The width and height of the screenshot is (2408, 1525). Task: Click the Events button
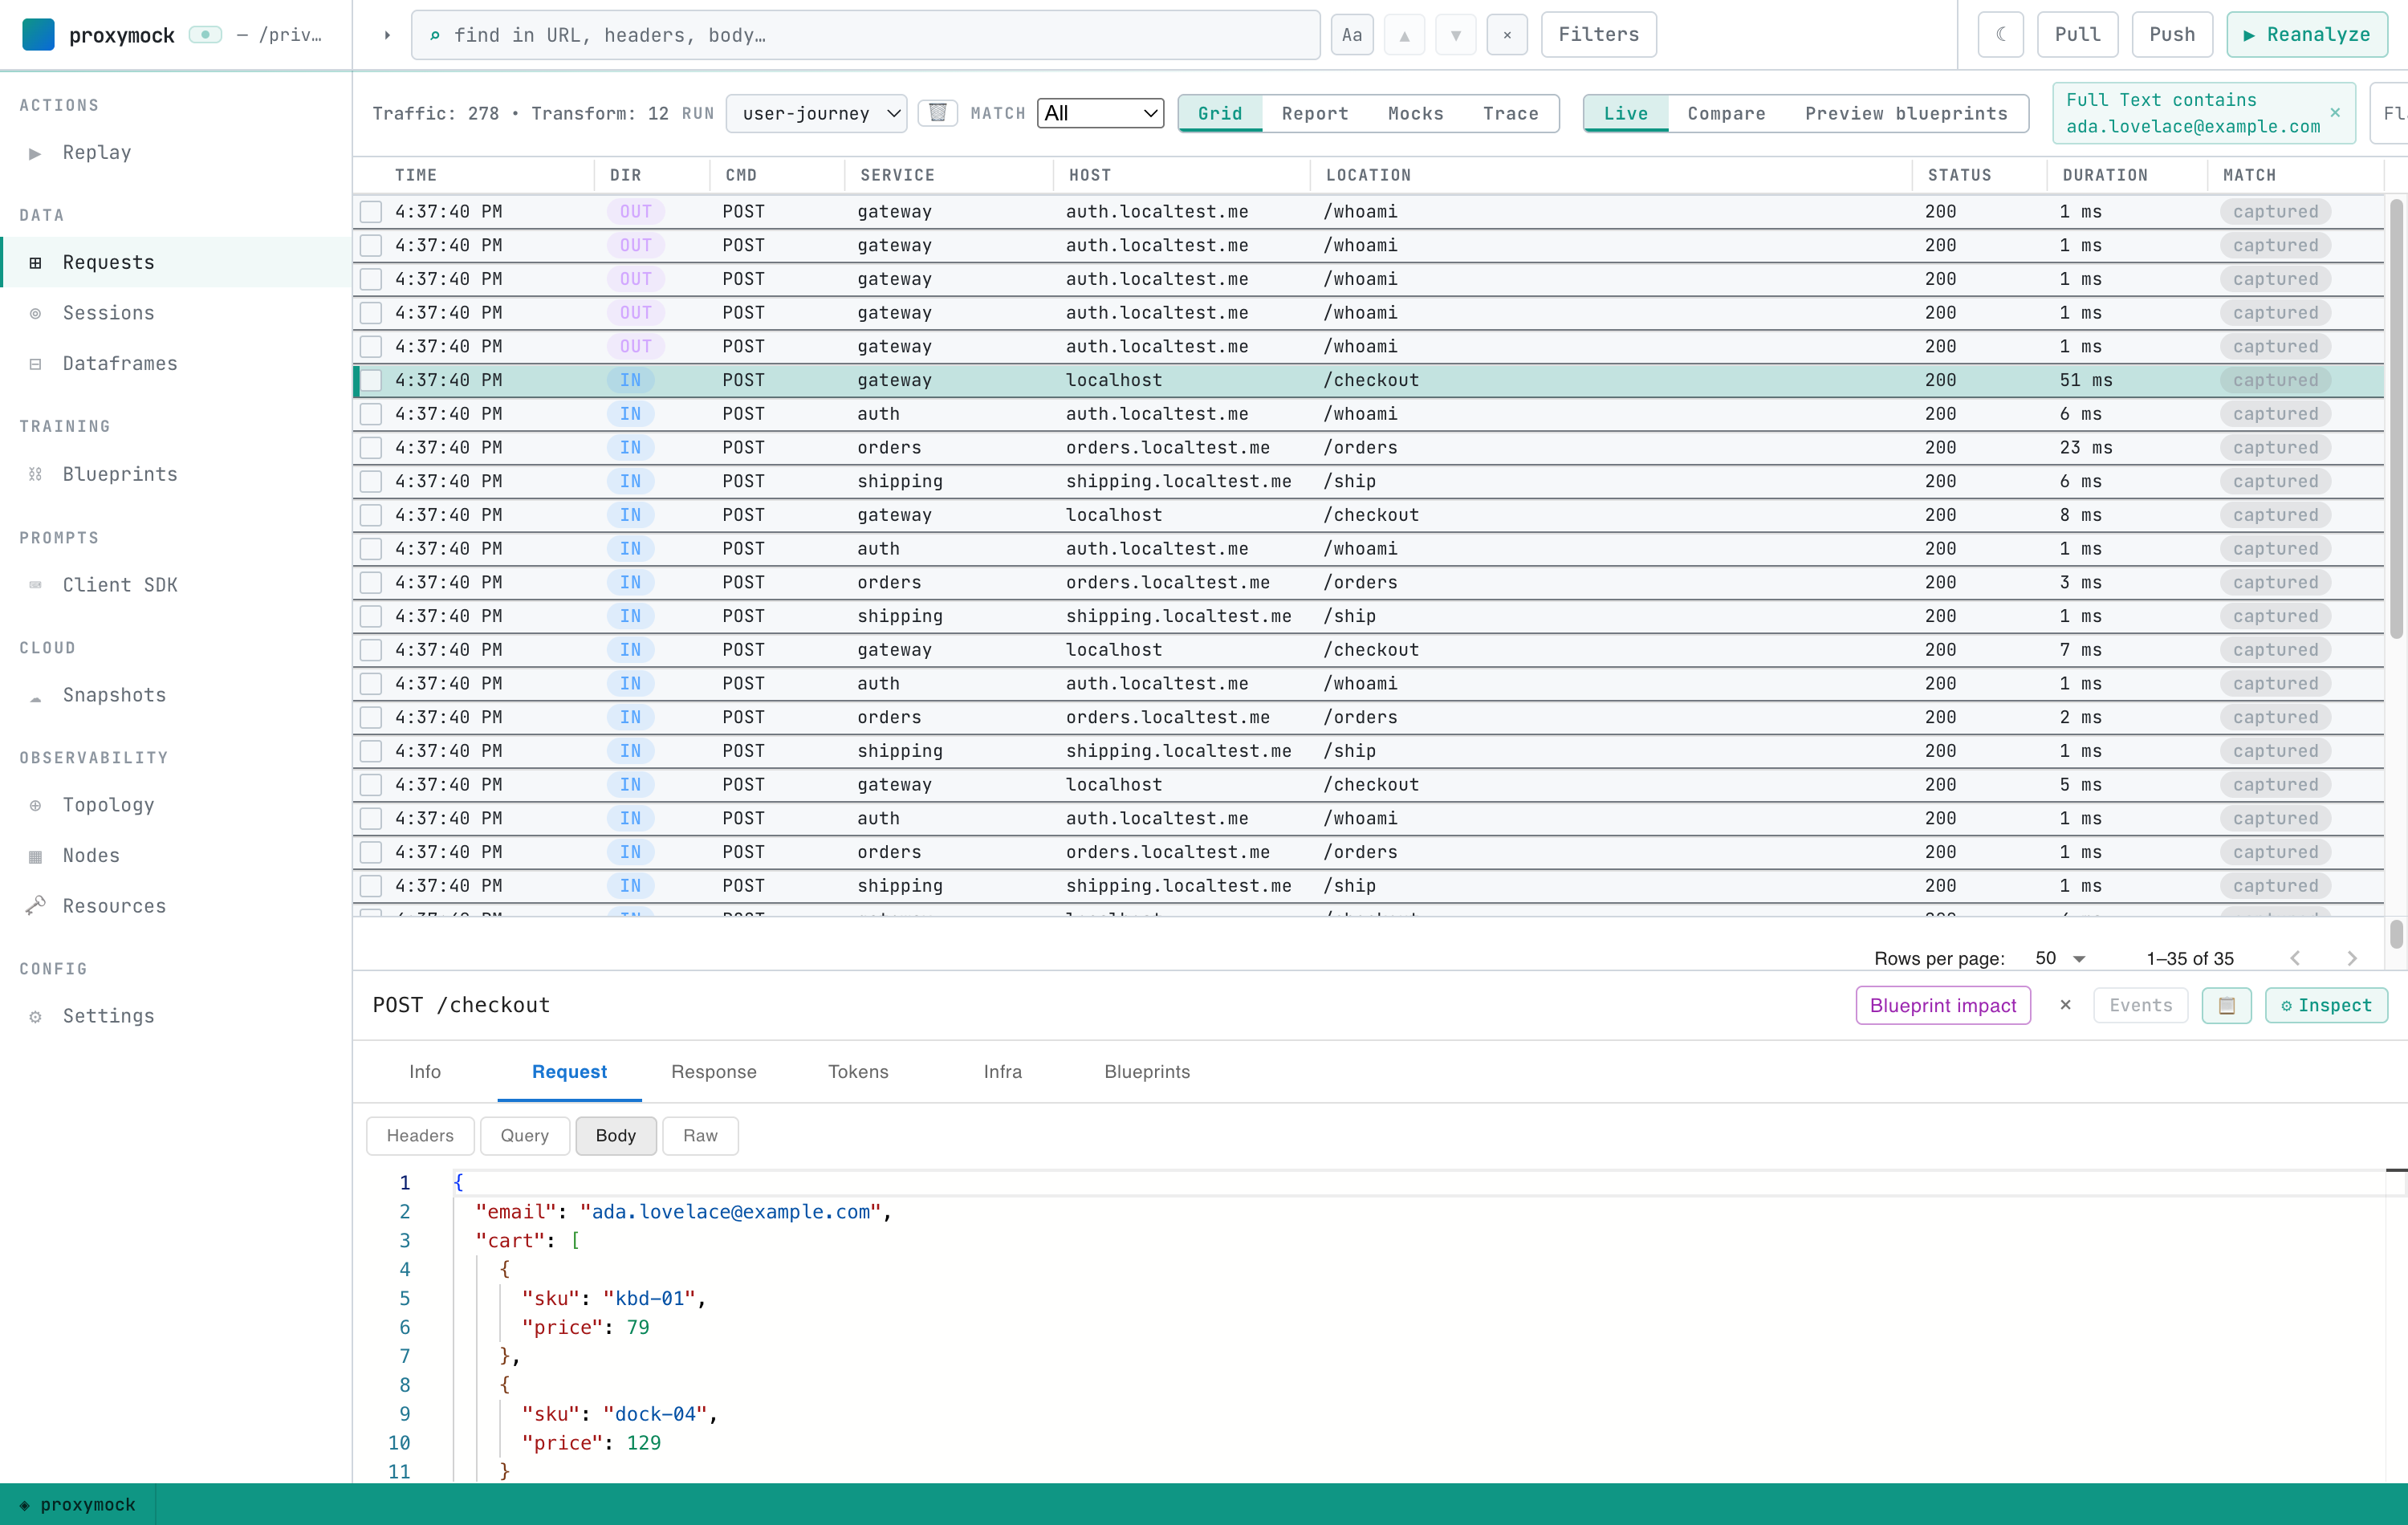click(2140, 1005)
